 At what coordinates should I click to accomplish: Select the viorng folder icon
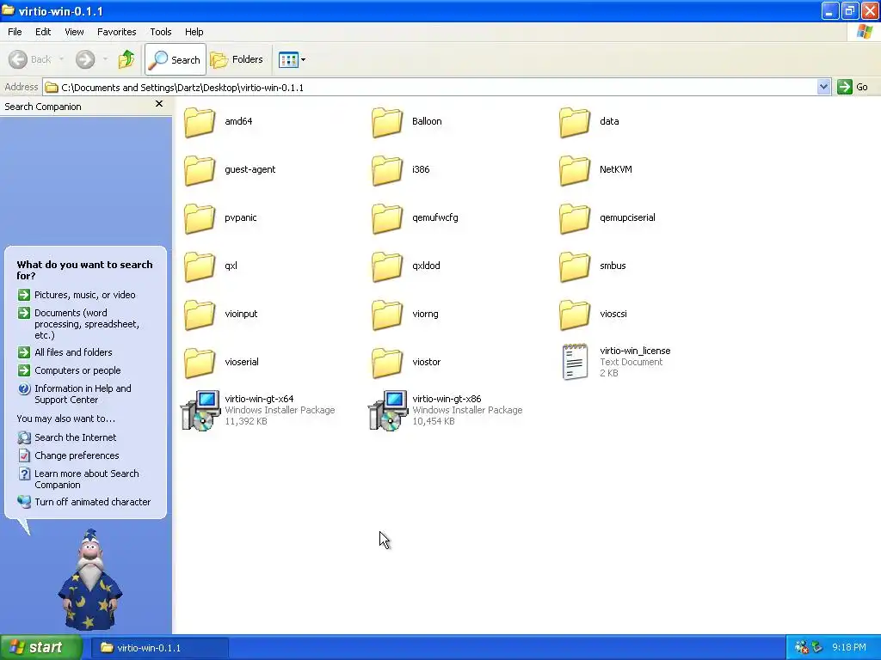pyautogui.click(x=387, y=315)
